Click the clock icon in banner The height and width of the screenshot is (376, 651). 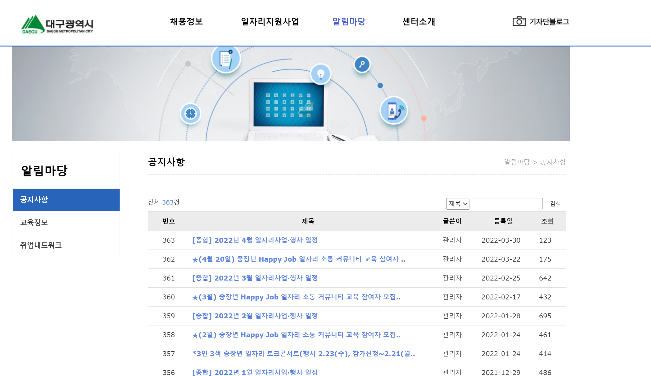[x=191, y=113]
